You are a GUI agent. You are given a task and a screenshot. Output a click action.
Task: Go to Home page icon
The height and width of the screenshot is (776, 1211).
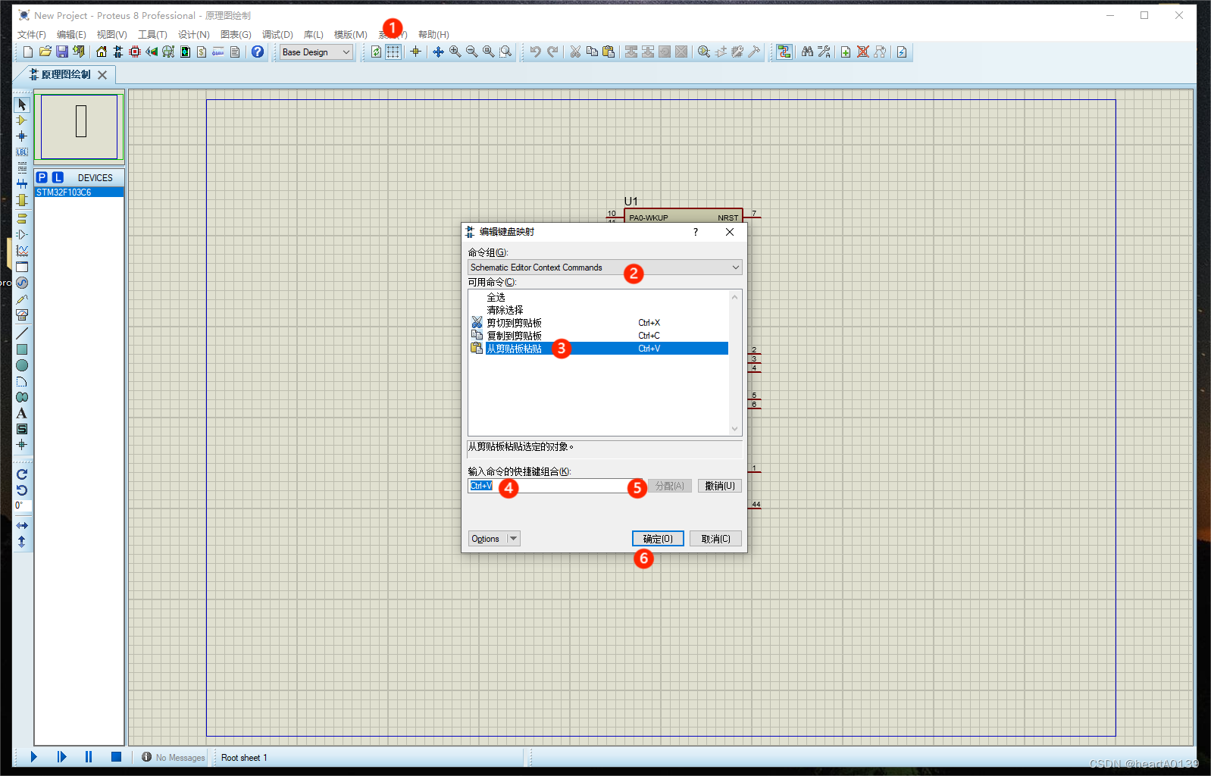[102, 52]
